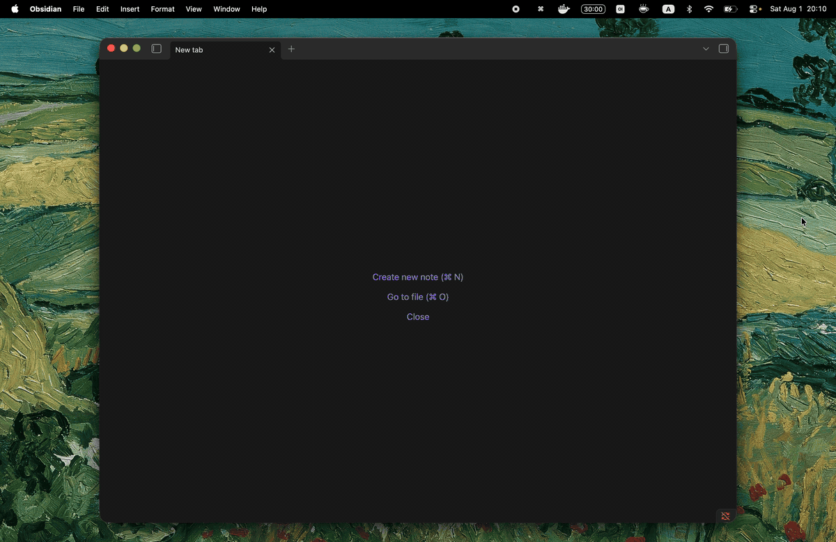The height and width of the screenshot is (542, 836).
Task: Open the Wi-Fi menu bar icon
Action: pos(709,9)
